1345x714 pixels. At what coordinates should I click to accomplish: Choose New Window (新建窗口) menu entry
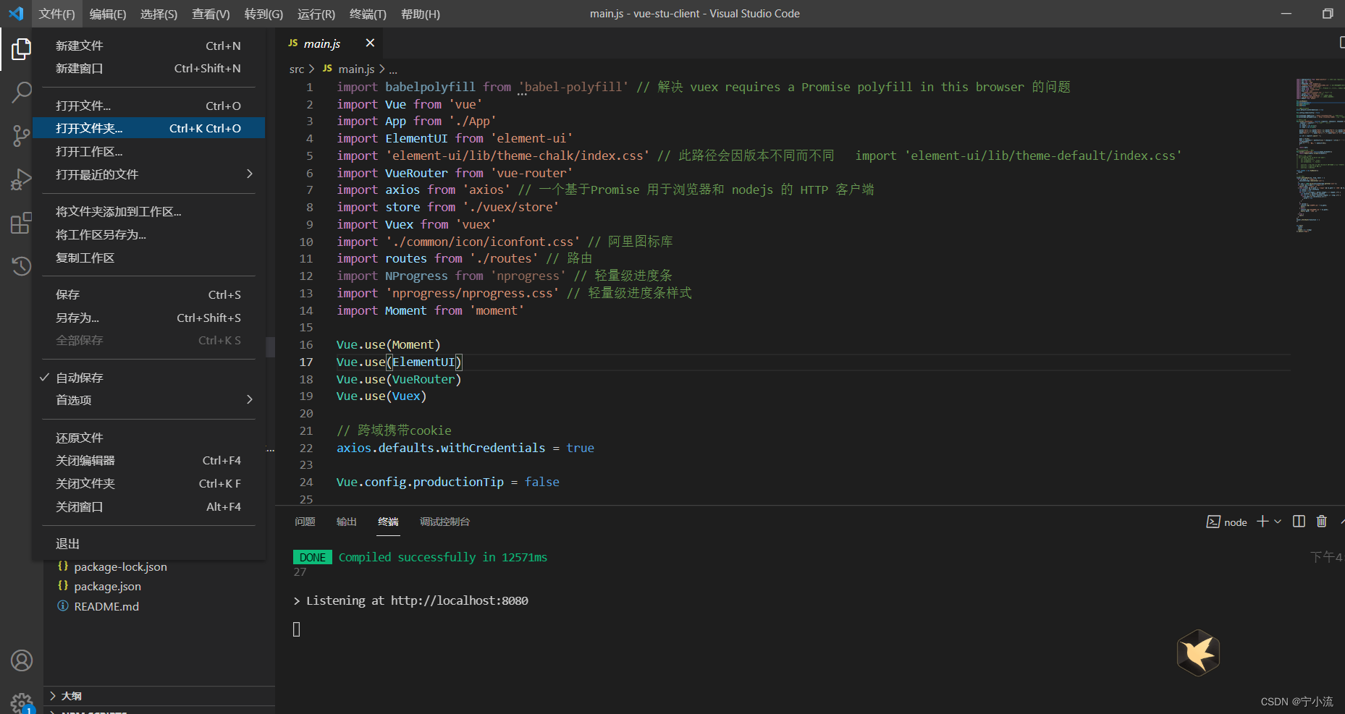coord(148,68)
